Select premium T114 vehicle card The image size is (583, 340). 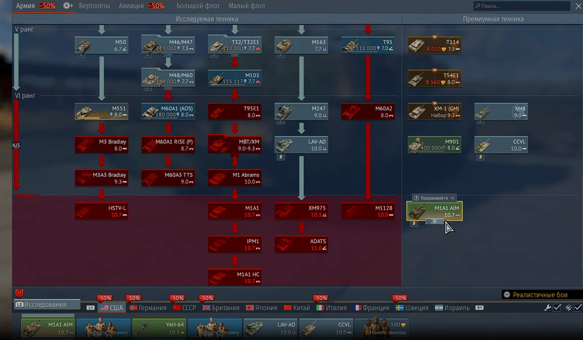pos(435,45)
